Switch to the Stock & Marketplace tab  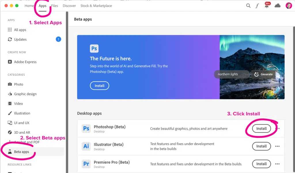click(96, 5)
